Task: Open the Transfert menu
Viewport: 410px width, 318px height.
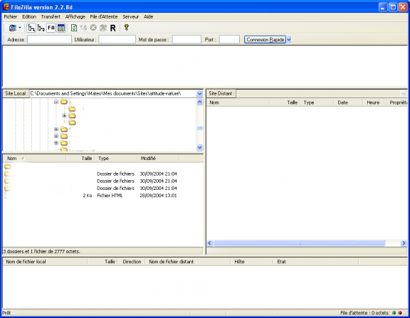Action: [51, 17]
